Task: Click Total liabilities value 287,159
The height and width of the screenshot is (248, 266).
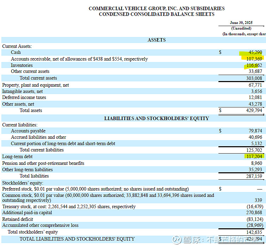Action: tap(254, 176)
